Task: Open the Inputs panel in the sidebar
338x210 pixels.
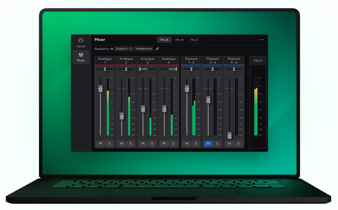Action: (81, 43)
